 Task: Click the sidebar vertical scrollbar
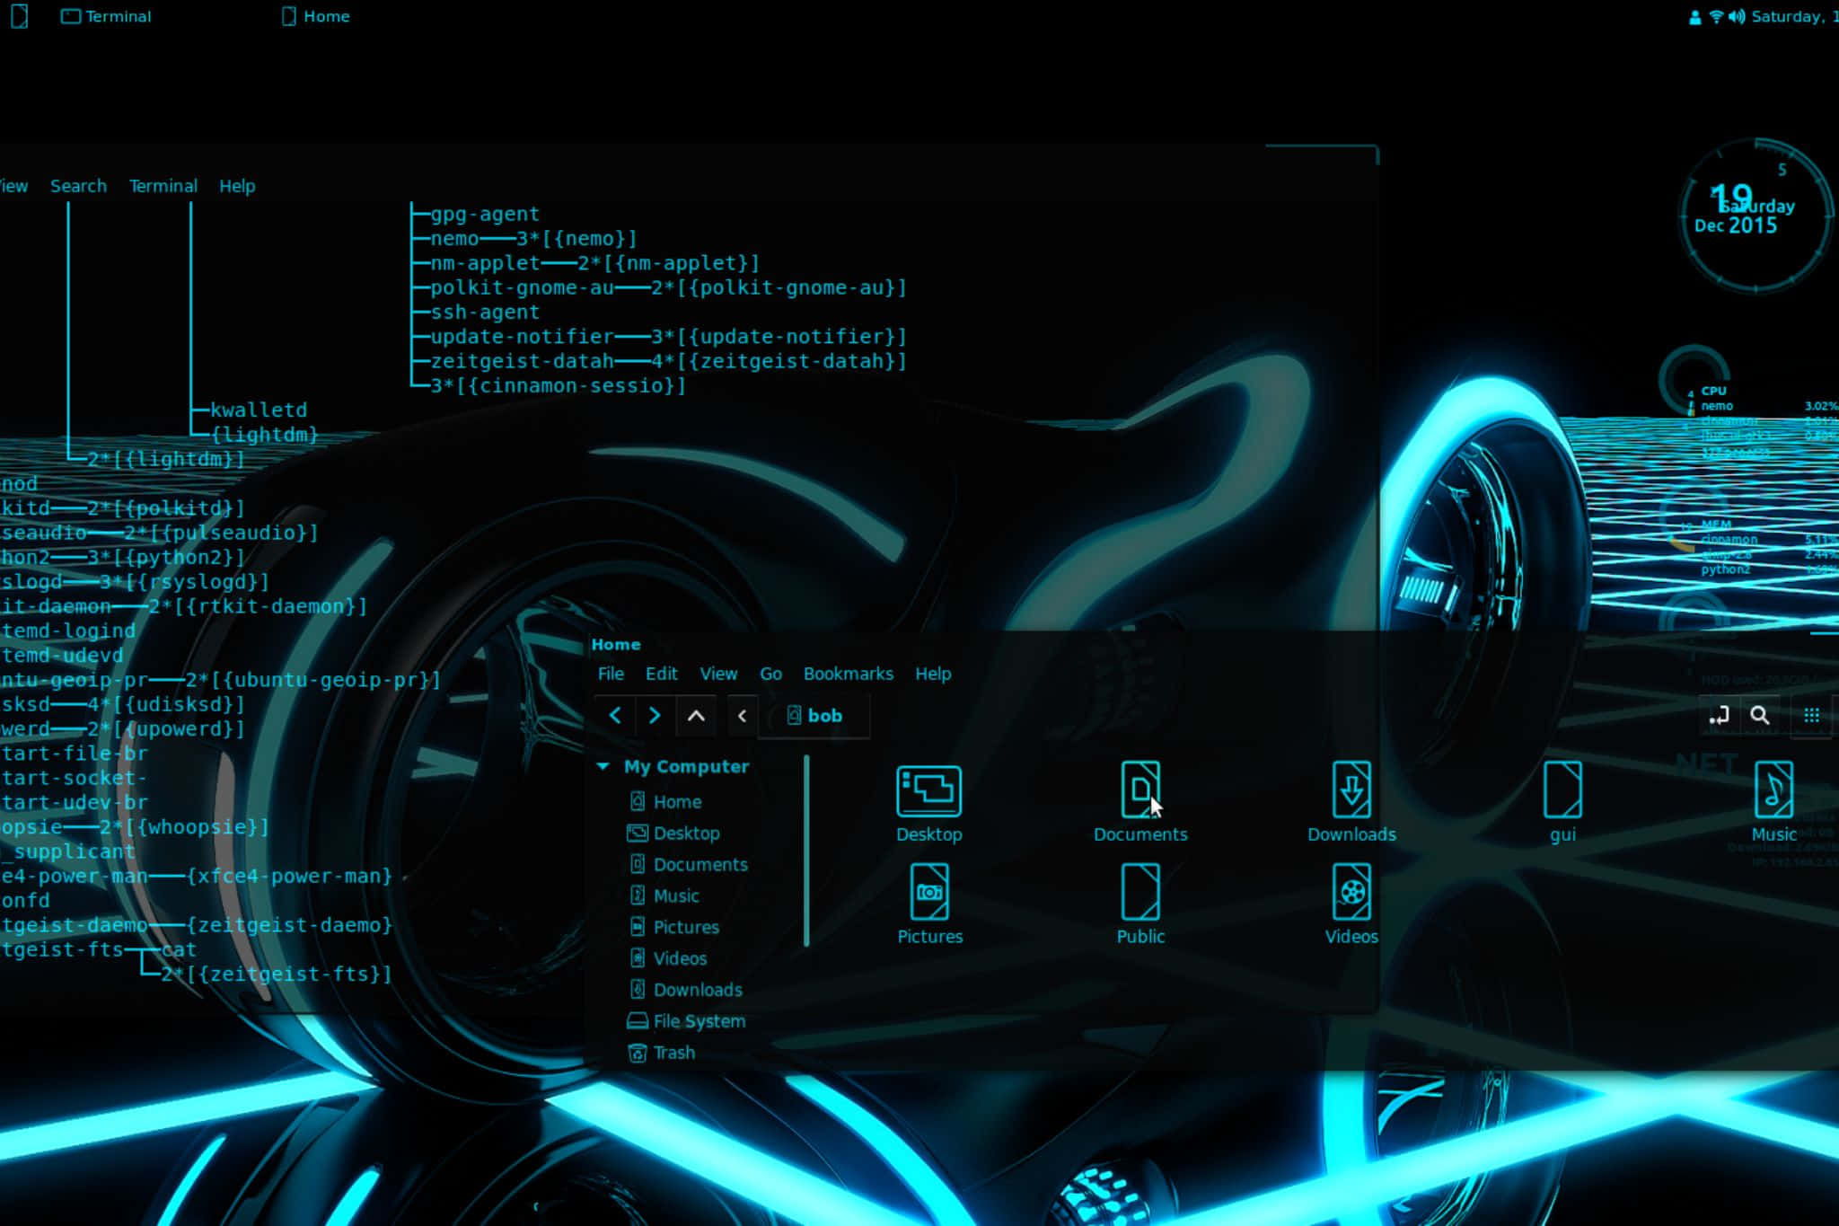pos(806,851)
